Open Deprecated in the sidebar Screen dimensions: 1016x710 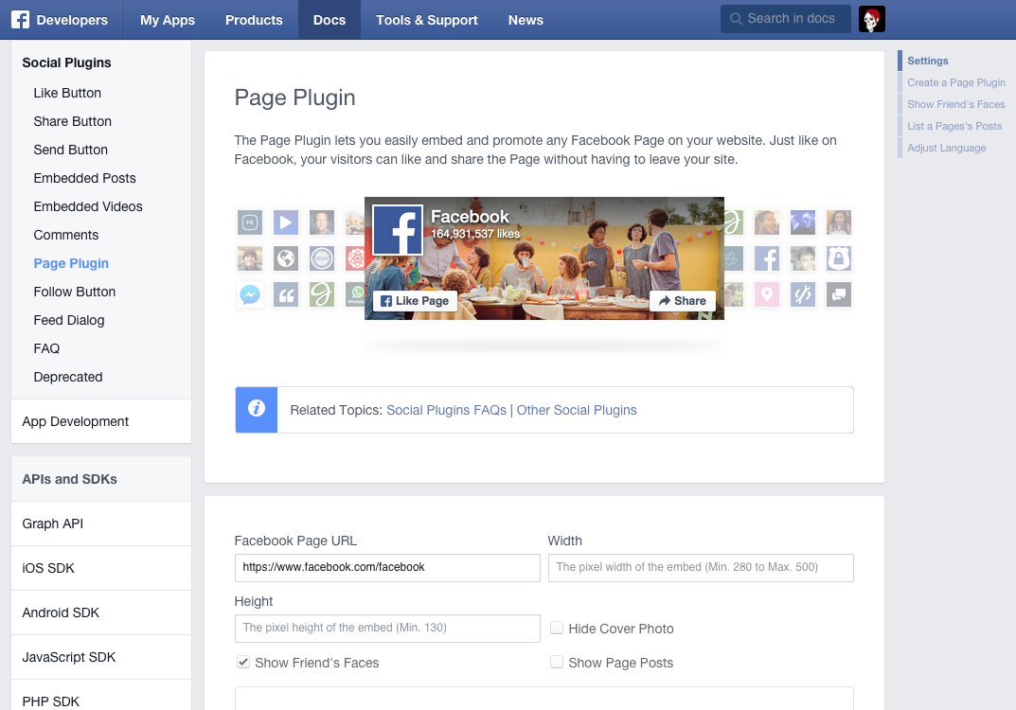pos(68,377)
